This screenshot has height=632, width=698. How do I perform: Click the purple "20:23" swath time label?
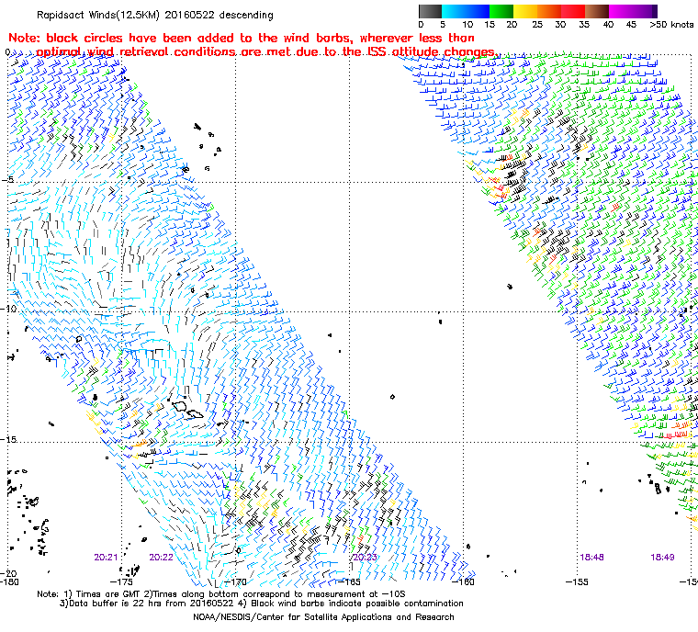365,558
